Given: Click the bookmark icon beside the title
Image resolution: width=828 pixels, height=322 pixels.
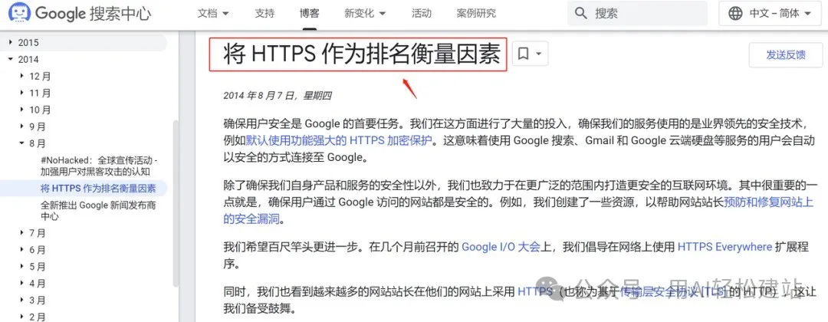Looking at the screenshot, I should click(x=524, y=54).
